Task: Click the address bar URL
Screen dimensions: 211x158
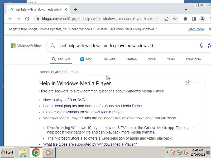Action: (x=101, y=19)
